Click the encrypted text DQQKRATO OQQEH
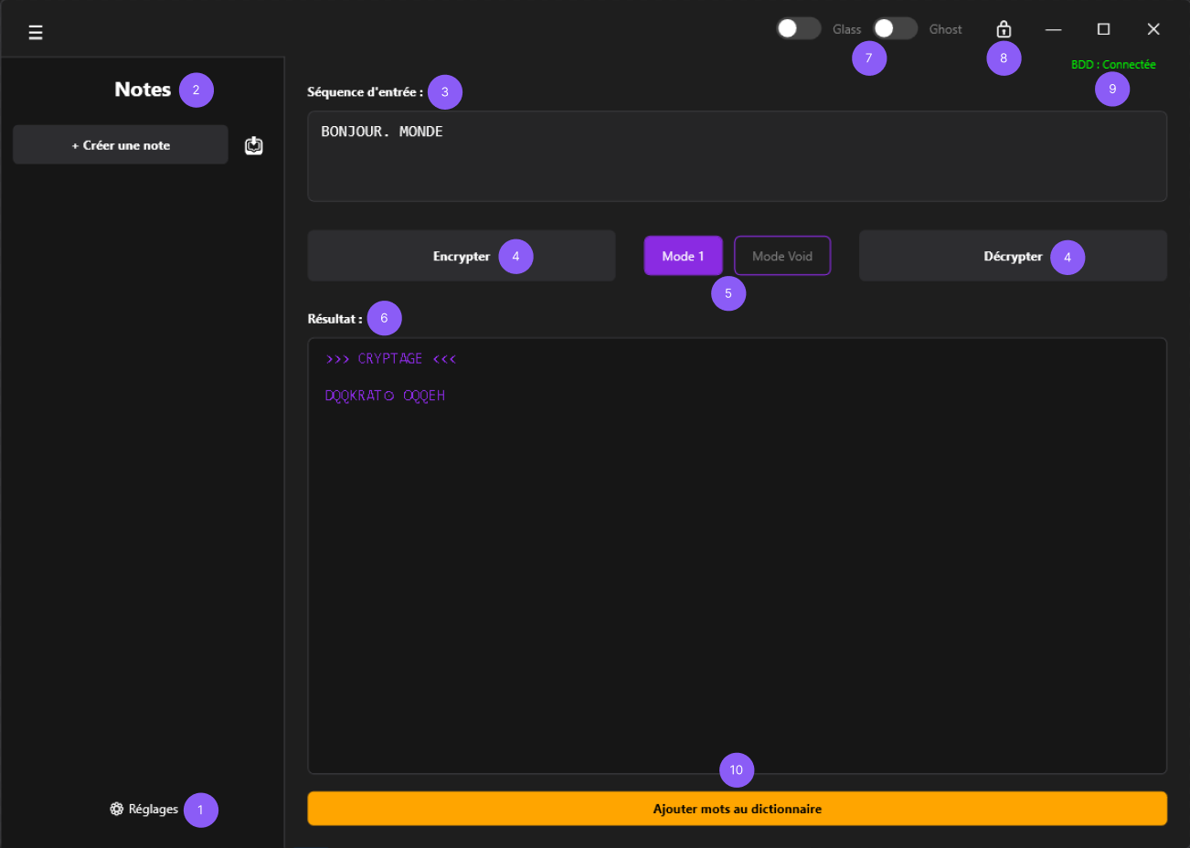Image resolution: width=1190 pixels, height=848 pixels. click(385, 396)
